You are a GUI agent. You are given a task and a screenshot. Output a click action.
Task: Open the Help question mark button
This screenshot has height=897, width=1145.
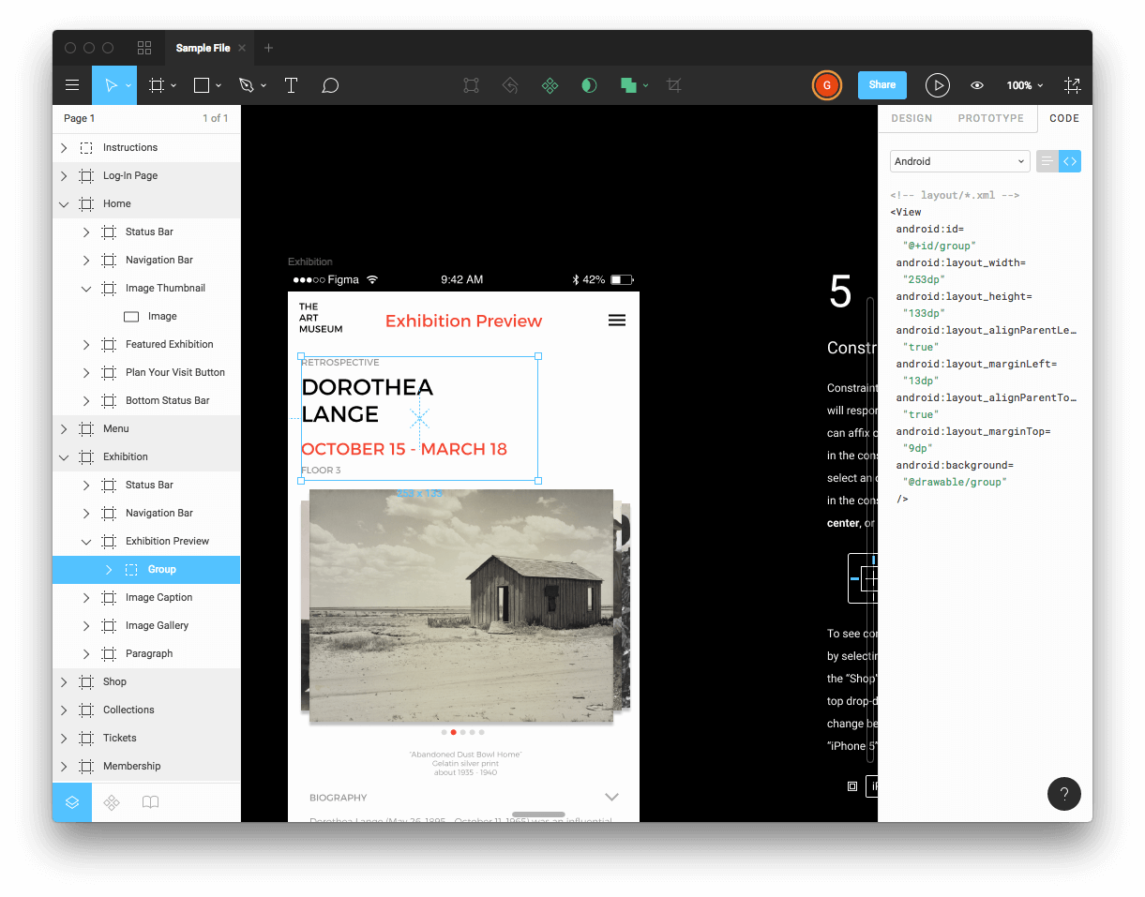[1063, 794]
